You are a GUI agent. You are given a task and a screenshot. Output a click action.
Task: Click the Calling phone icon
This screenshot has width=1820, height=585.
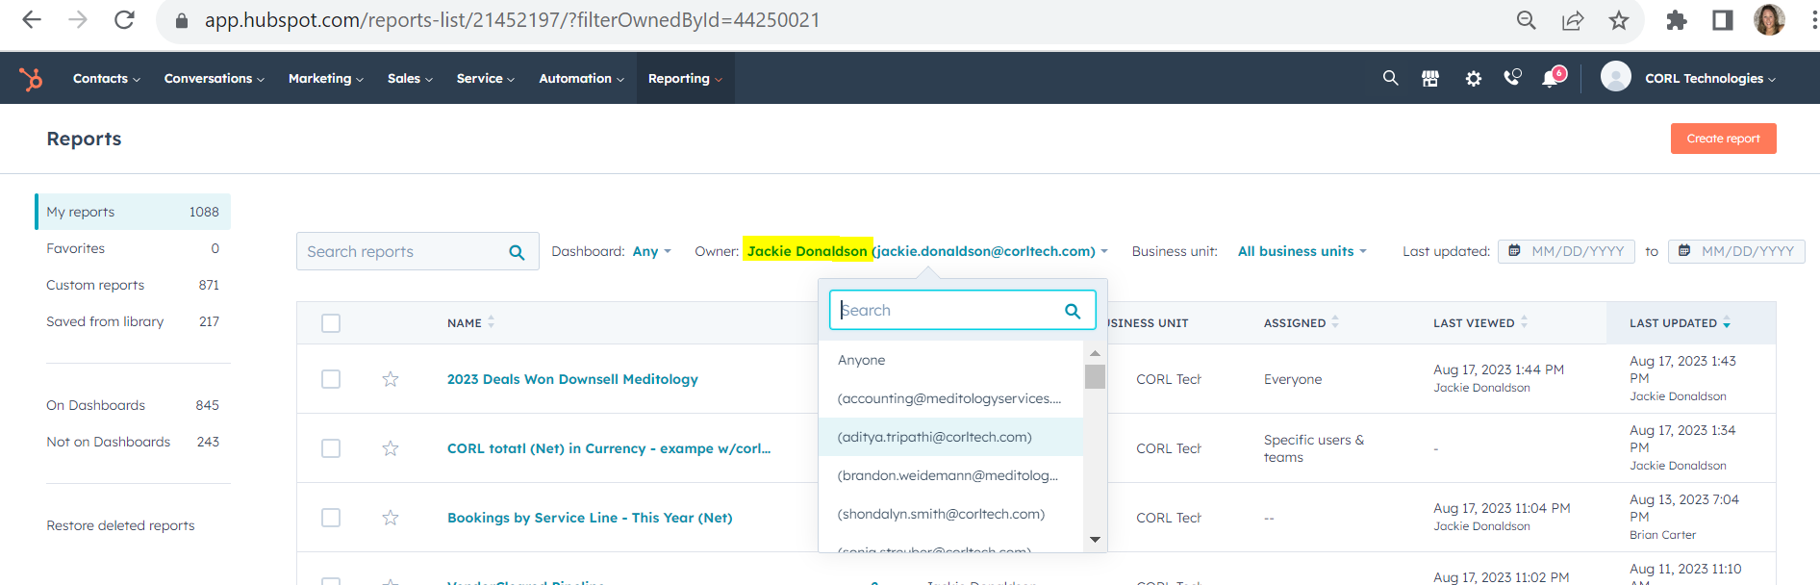click(x=1512, y=79)
